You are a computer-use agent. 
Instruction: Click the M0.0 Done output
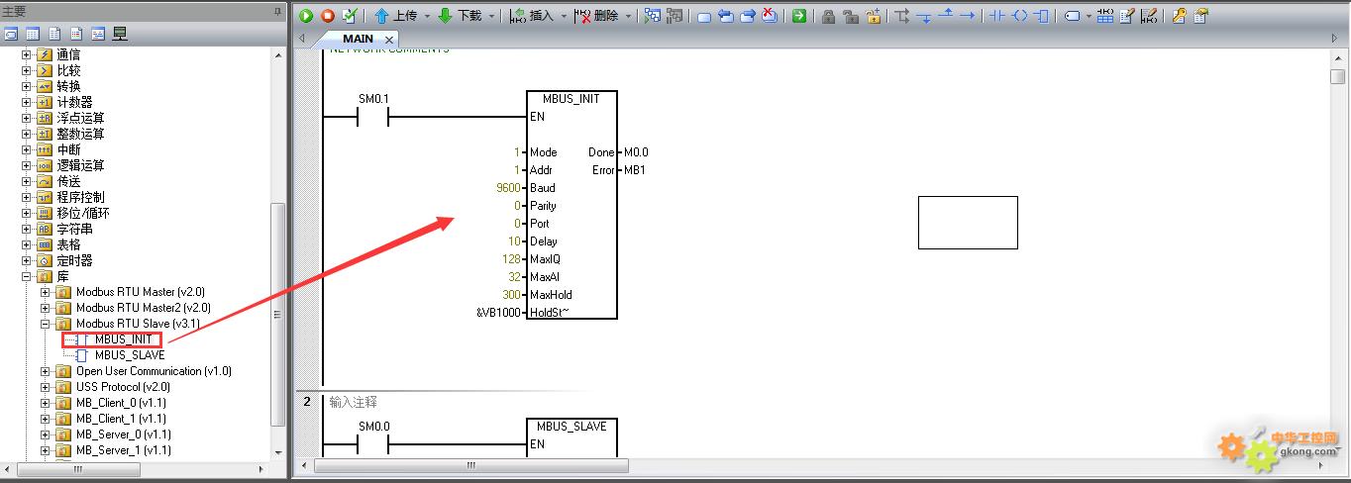coord(636,152)
